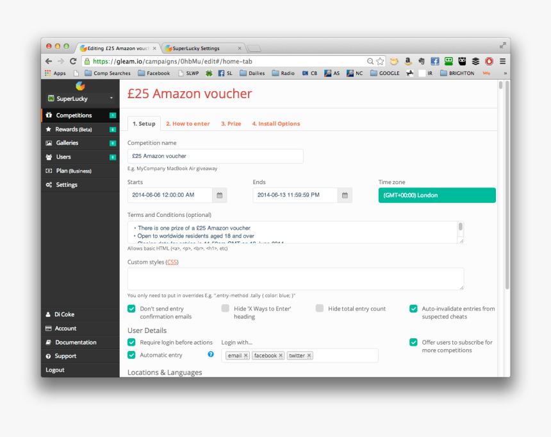This screenshot has width=551, height=437.
Task: Open the black horse bookmark icon
Action: tap(410, 73)
